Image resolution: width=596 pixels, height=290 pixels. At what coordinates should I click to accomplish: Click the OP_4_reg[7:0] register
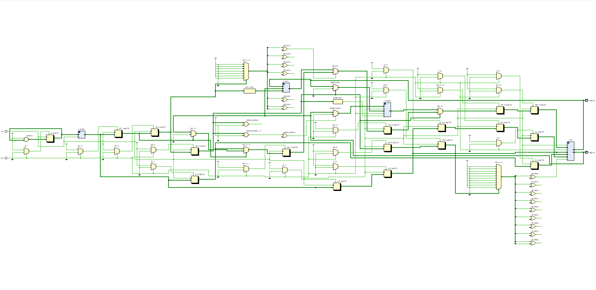[387, 148]
